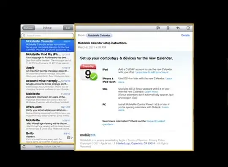The image size is (228, 167).
Task: Open the frequently asked questions link
Action: click(156, 121)
